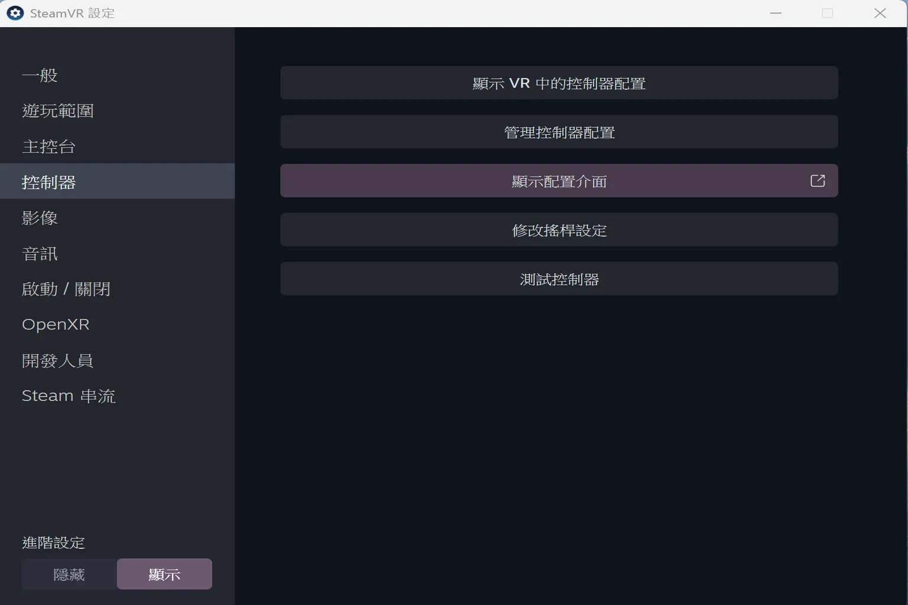Open 修改搖桿設定 settings
The height and width of the screenshot is (605, 908).
tap(559, 230)
